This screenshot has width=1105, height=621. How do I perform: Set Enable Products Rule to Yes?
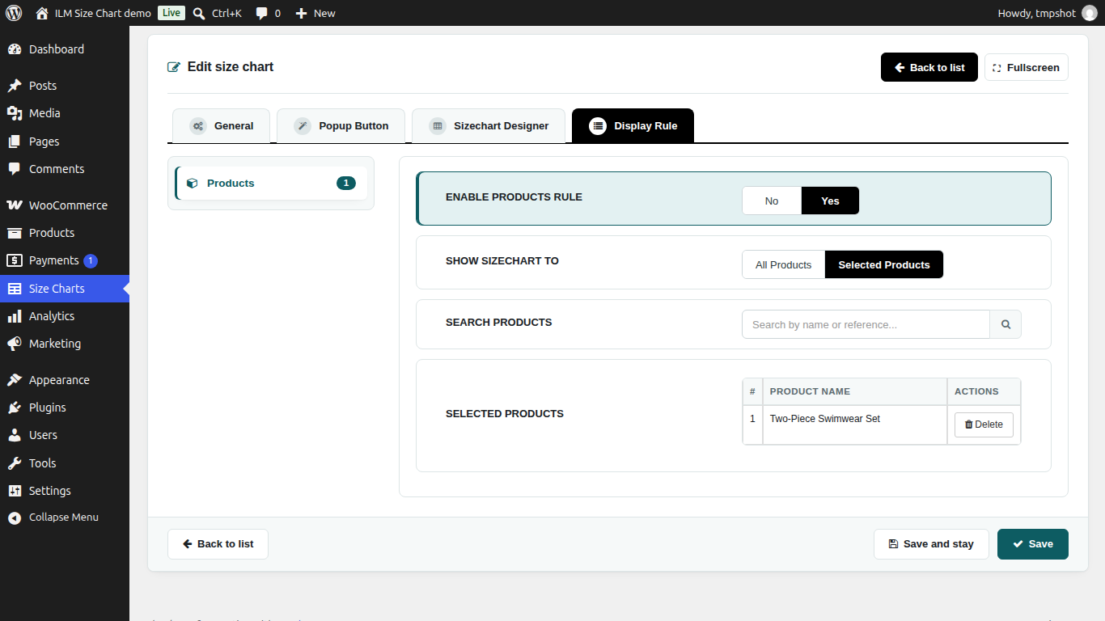point(830,201)
